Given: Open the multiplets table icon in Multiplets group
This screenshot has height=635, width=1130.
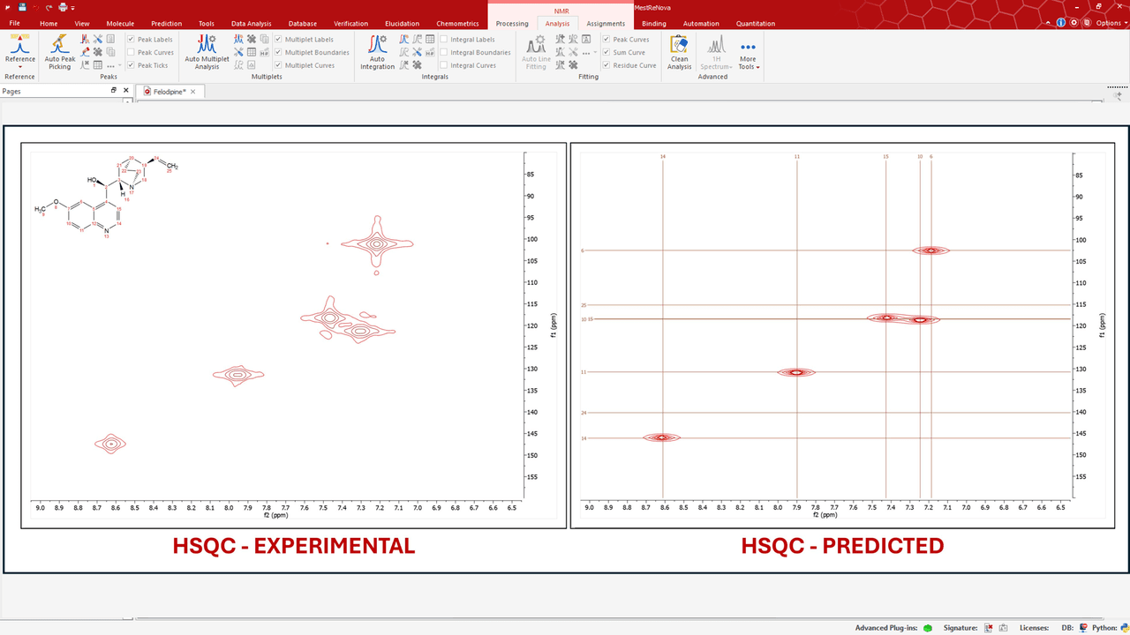Looking at the screenshot, I should [x=252, y=52].
